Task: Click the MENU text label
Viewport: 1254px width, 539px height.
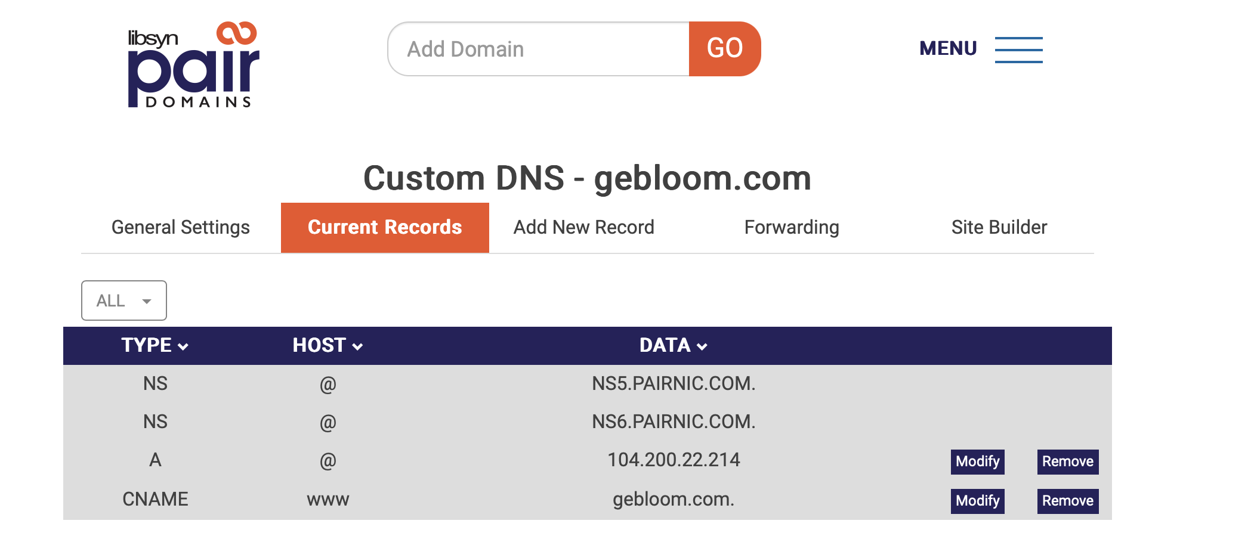Action: pyautogui.click(x=948, y=48)
